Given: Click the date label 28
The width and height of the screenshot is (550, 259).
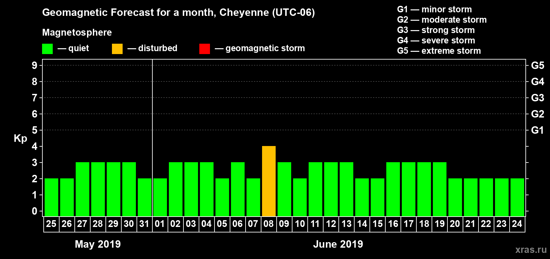Looking at the screenshot, I should point(98,224).
